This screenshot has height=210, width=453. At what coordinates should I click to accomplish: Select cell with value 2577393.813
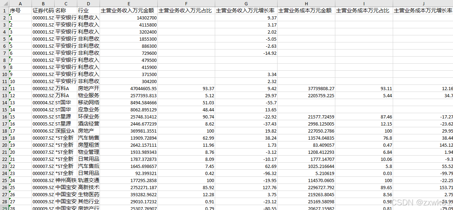point(129,95)
